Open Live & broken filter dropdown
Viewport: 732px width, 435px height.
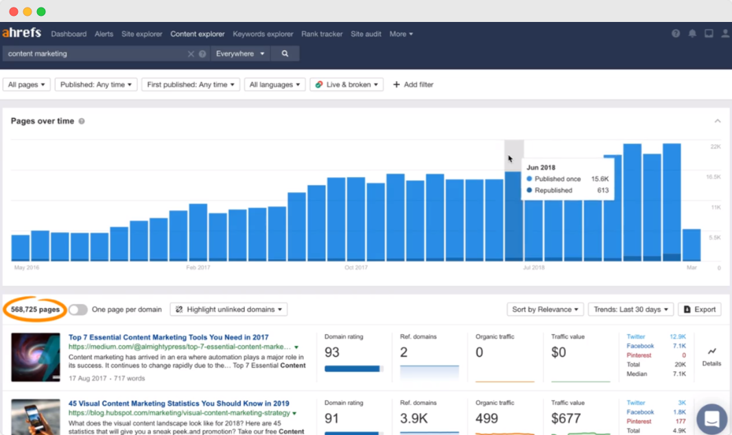(x=346, y=84)
